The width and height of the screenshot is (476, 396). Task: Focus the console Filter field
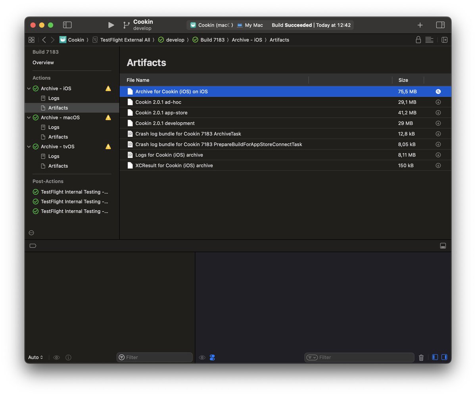pyautogui.click(x=359, y=358)
